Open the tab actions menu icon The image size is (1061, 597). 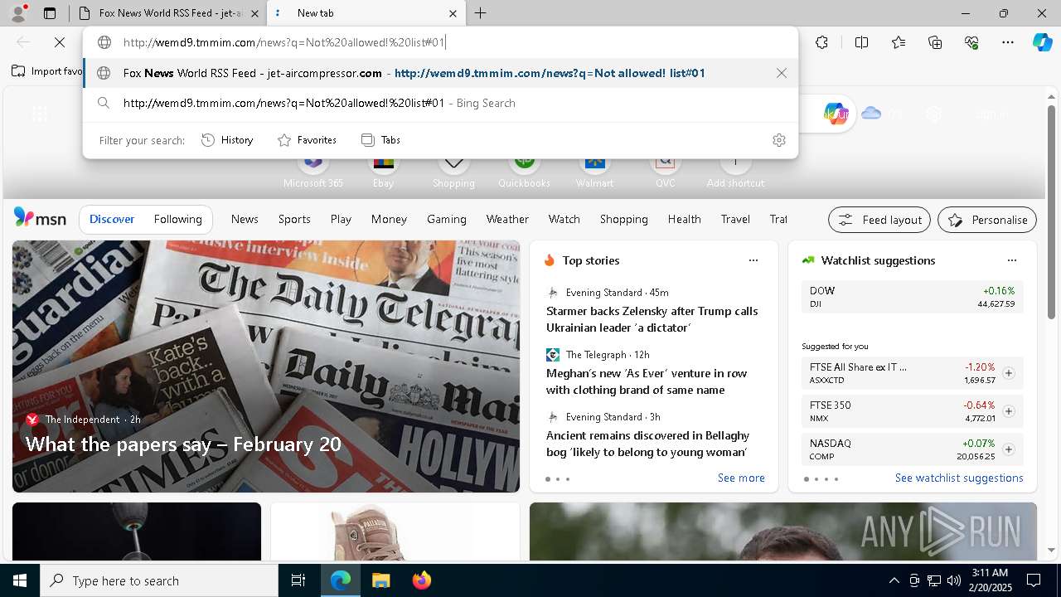click(x=50, y=13)
